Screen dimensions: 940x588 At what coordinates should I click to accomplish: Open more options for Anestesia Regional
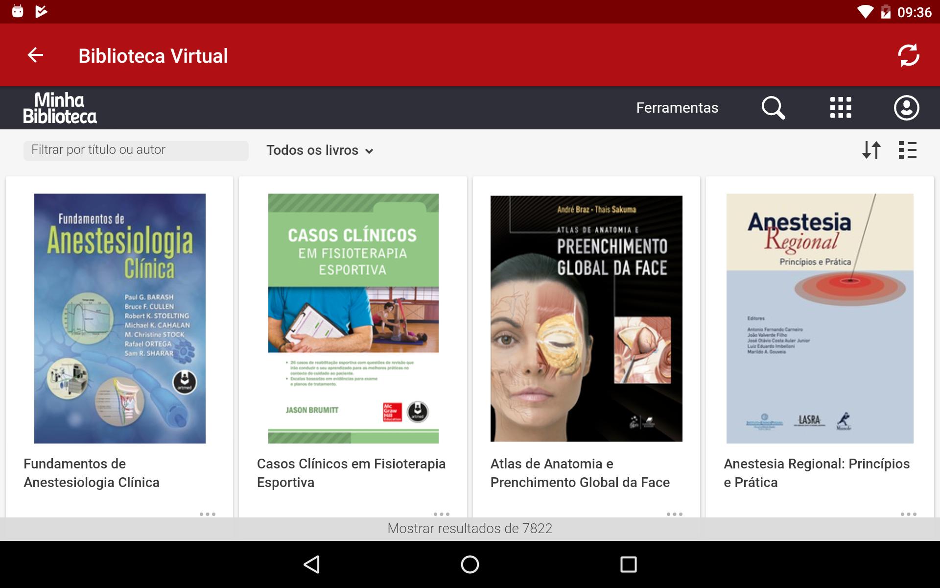click(909, 514)
